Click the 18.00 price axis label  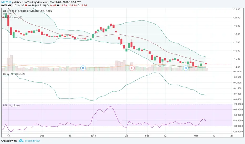(x=237, y=34)
